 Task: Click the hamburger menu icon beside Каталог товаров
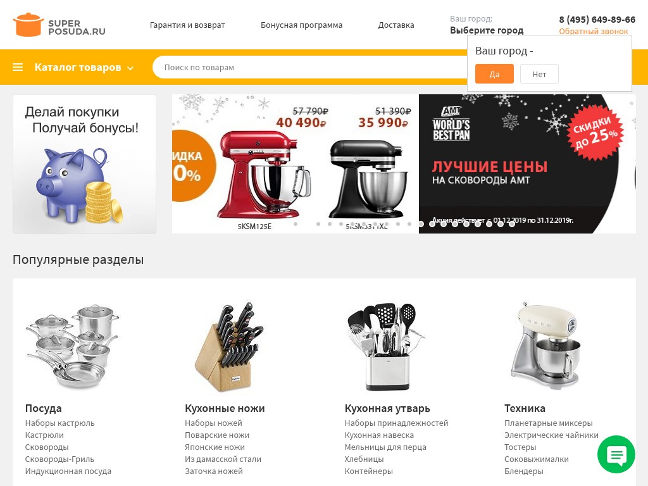click(18, 67)
